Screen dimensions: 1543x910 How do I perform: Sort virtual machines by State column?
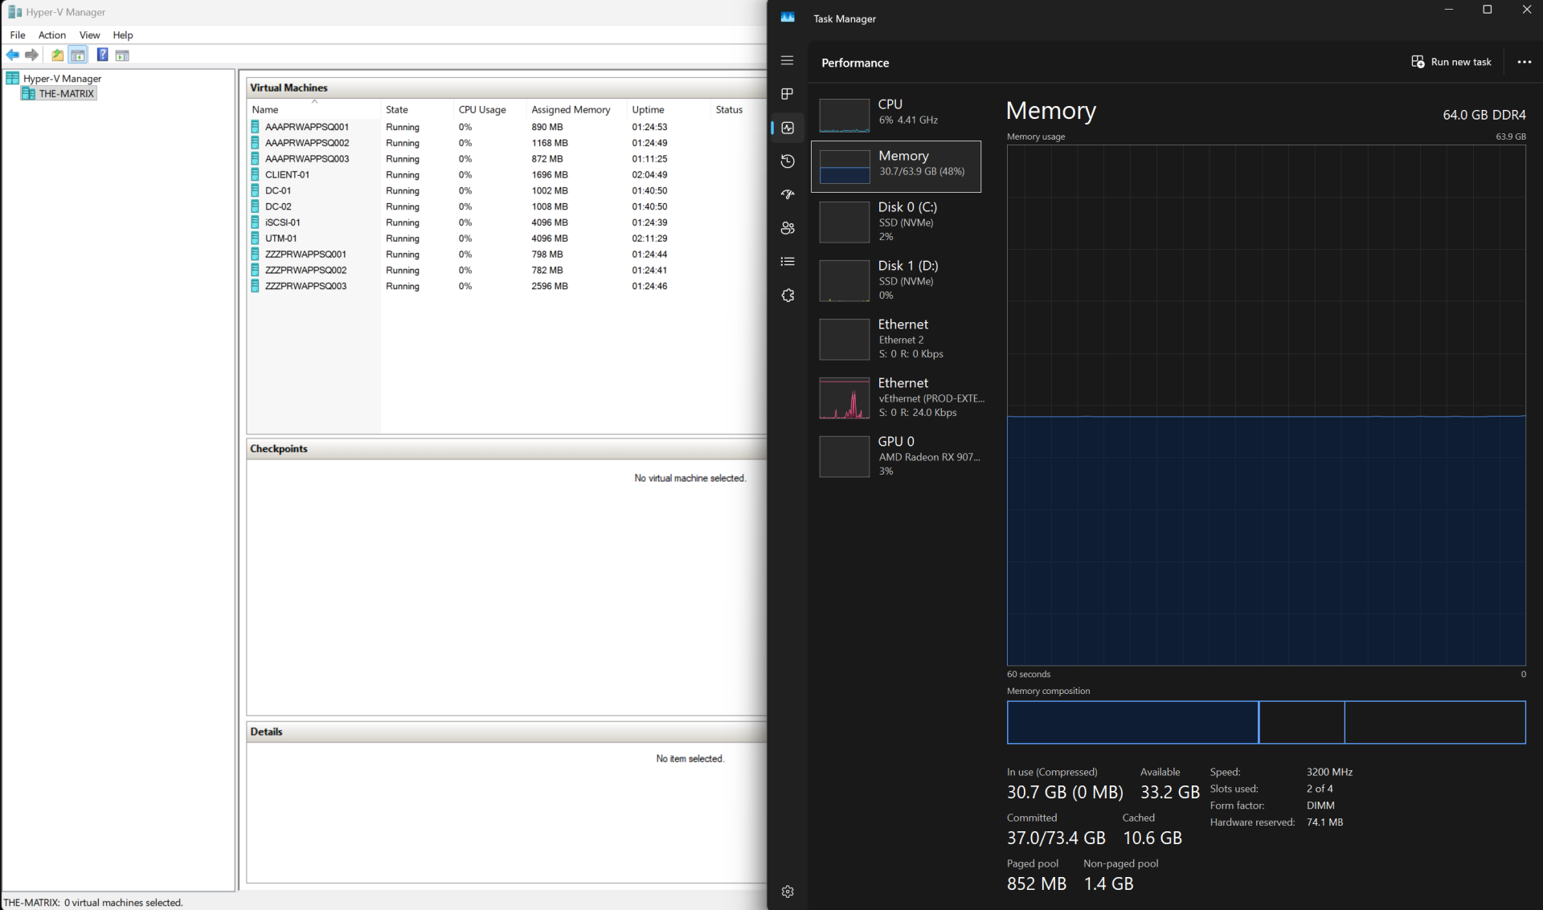coord(417,109)
